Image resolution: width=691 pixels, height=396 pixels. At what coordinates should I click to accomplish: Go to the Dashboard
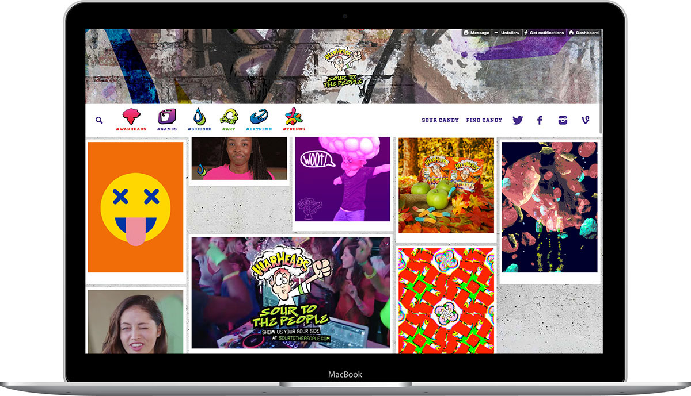click(584, 33)
